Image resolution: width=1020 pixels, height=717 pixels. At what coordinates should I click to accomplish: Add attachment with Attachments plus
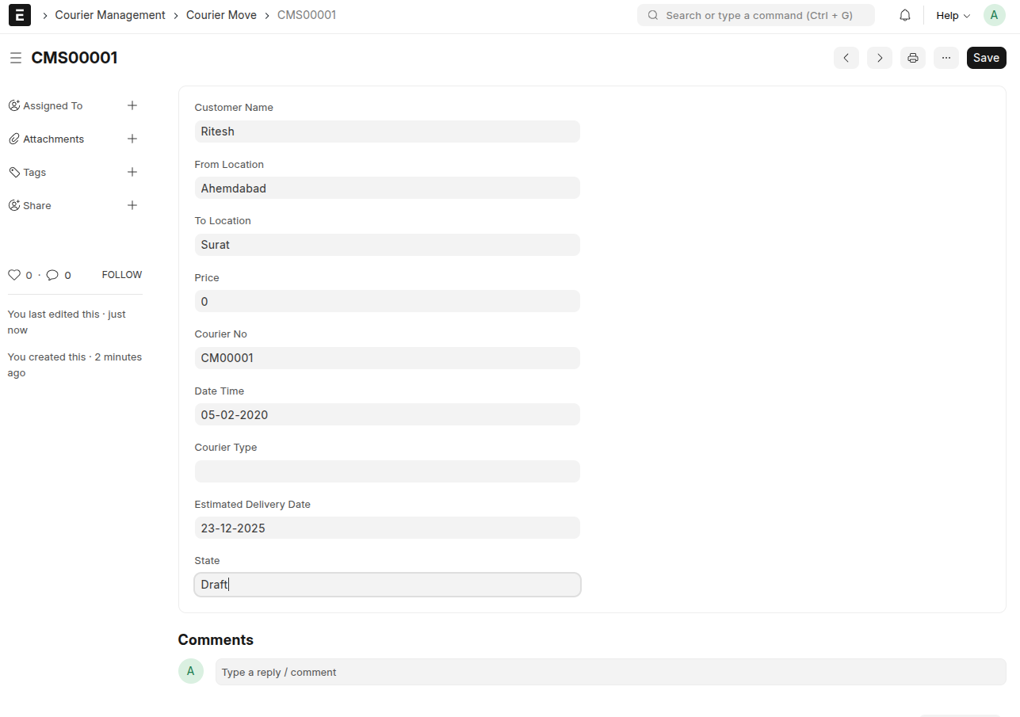pyautogui.click(x=132, y=139)
